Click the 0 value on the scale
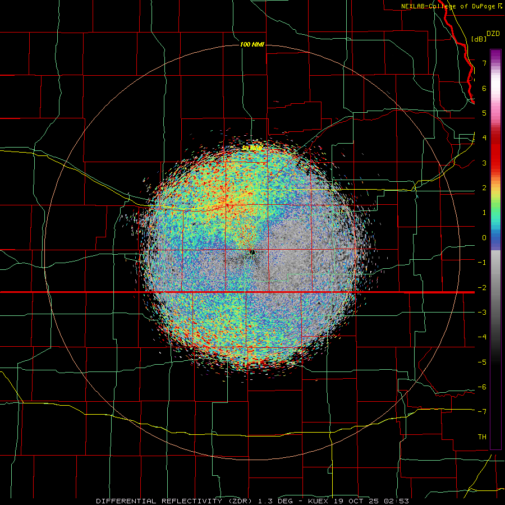This screenshot has width=505, height=505. point(484,238)
